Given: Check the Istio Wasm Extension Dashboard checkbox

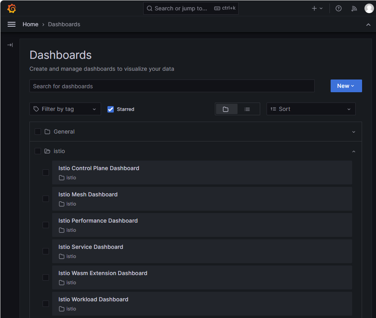Looking at the screenshot, I should [46, 277].
